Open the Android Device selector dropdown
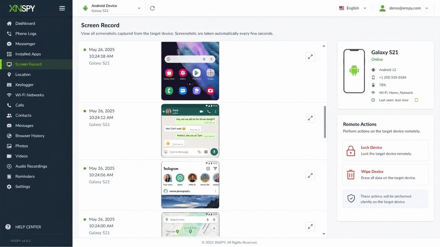This screenshot has height=247, width=440. (112, 8)
